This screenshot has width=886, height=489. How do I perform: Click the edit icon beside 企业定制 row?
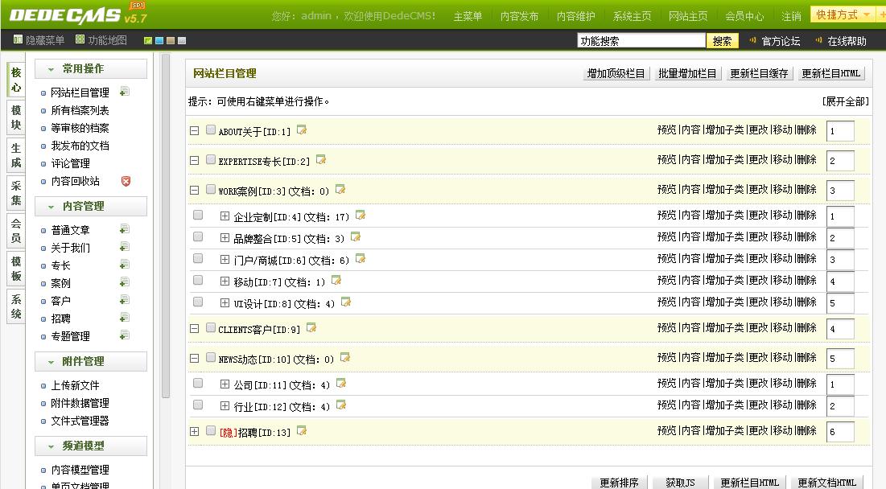[361, 216]
